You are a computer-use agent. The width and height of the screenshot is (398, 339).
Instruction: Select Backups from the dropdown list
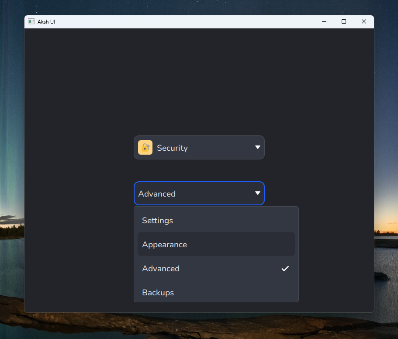click(x=216, y=292)
